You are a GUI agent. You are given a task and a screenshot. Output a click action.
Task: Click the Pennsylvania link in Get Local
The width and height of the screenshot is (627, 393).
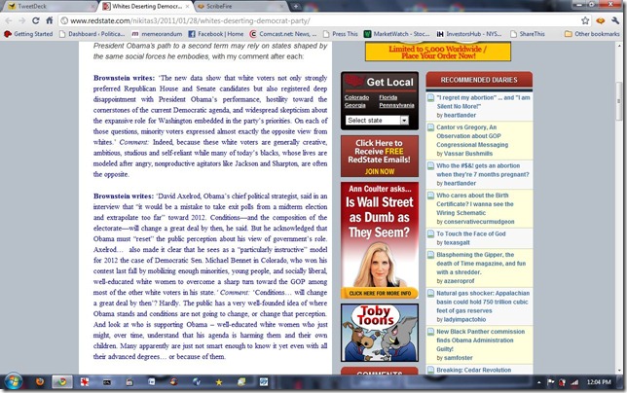[x=396, y=105]
